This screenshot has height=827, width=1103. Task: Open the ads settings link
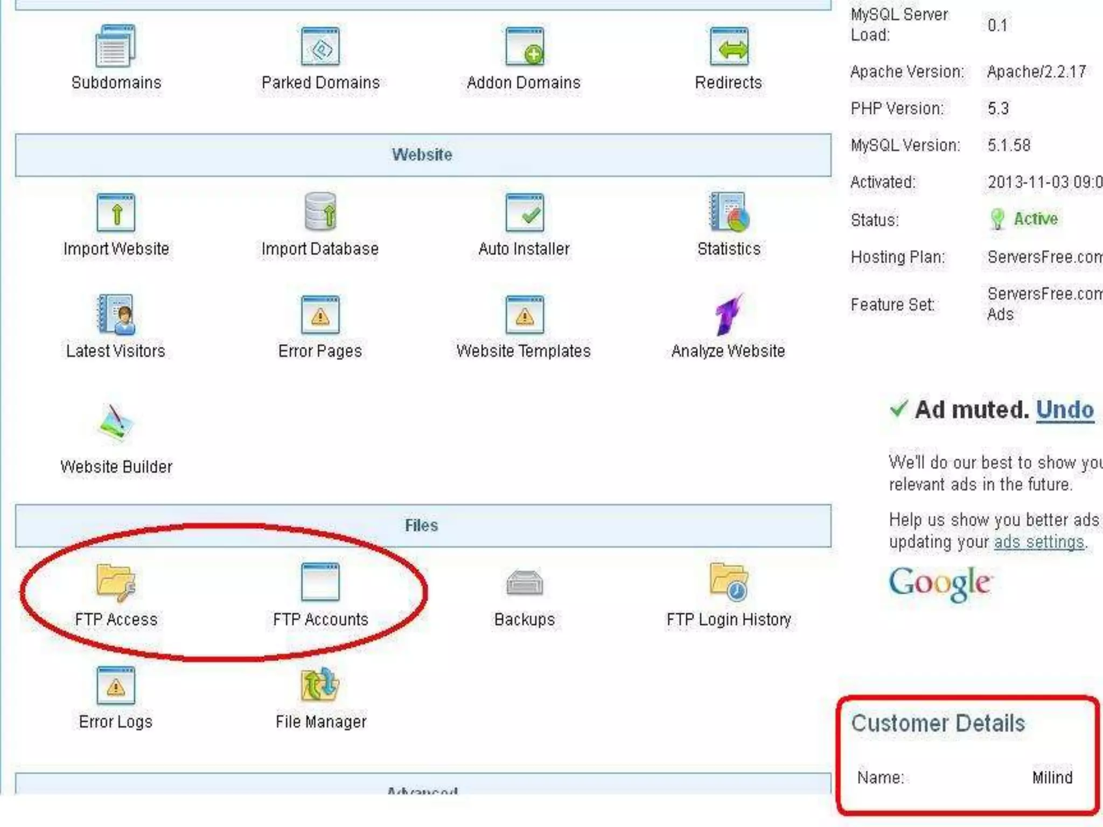(1038, 542)
